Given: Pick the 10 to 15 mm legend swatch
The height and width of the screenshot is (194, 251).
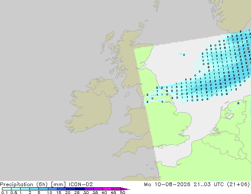Looking at the screenshot, I should (x=52, y=189).
